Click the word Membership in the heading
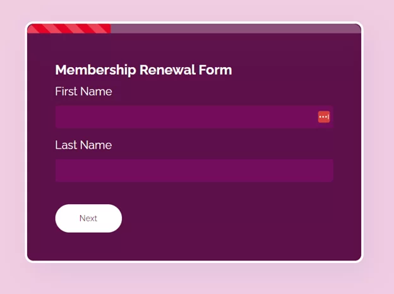 click(x=95, y=70)
